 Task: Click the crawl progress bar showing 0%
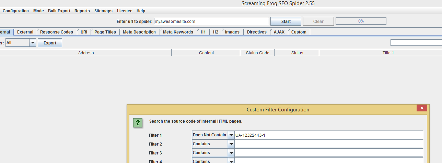(361, 21)
